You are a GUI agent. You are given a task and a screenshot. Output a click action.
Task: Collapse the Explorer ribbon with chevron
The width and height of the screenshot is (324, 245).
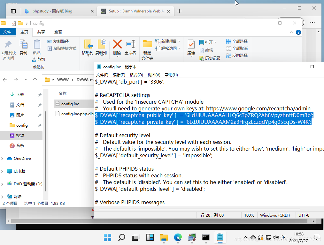[x=291, y=32]
